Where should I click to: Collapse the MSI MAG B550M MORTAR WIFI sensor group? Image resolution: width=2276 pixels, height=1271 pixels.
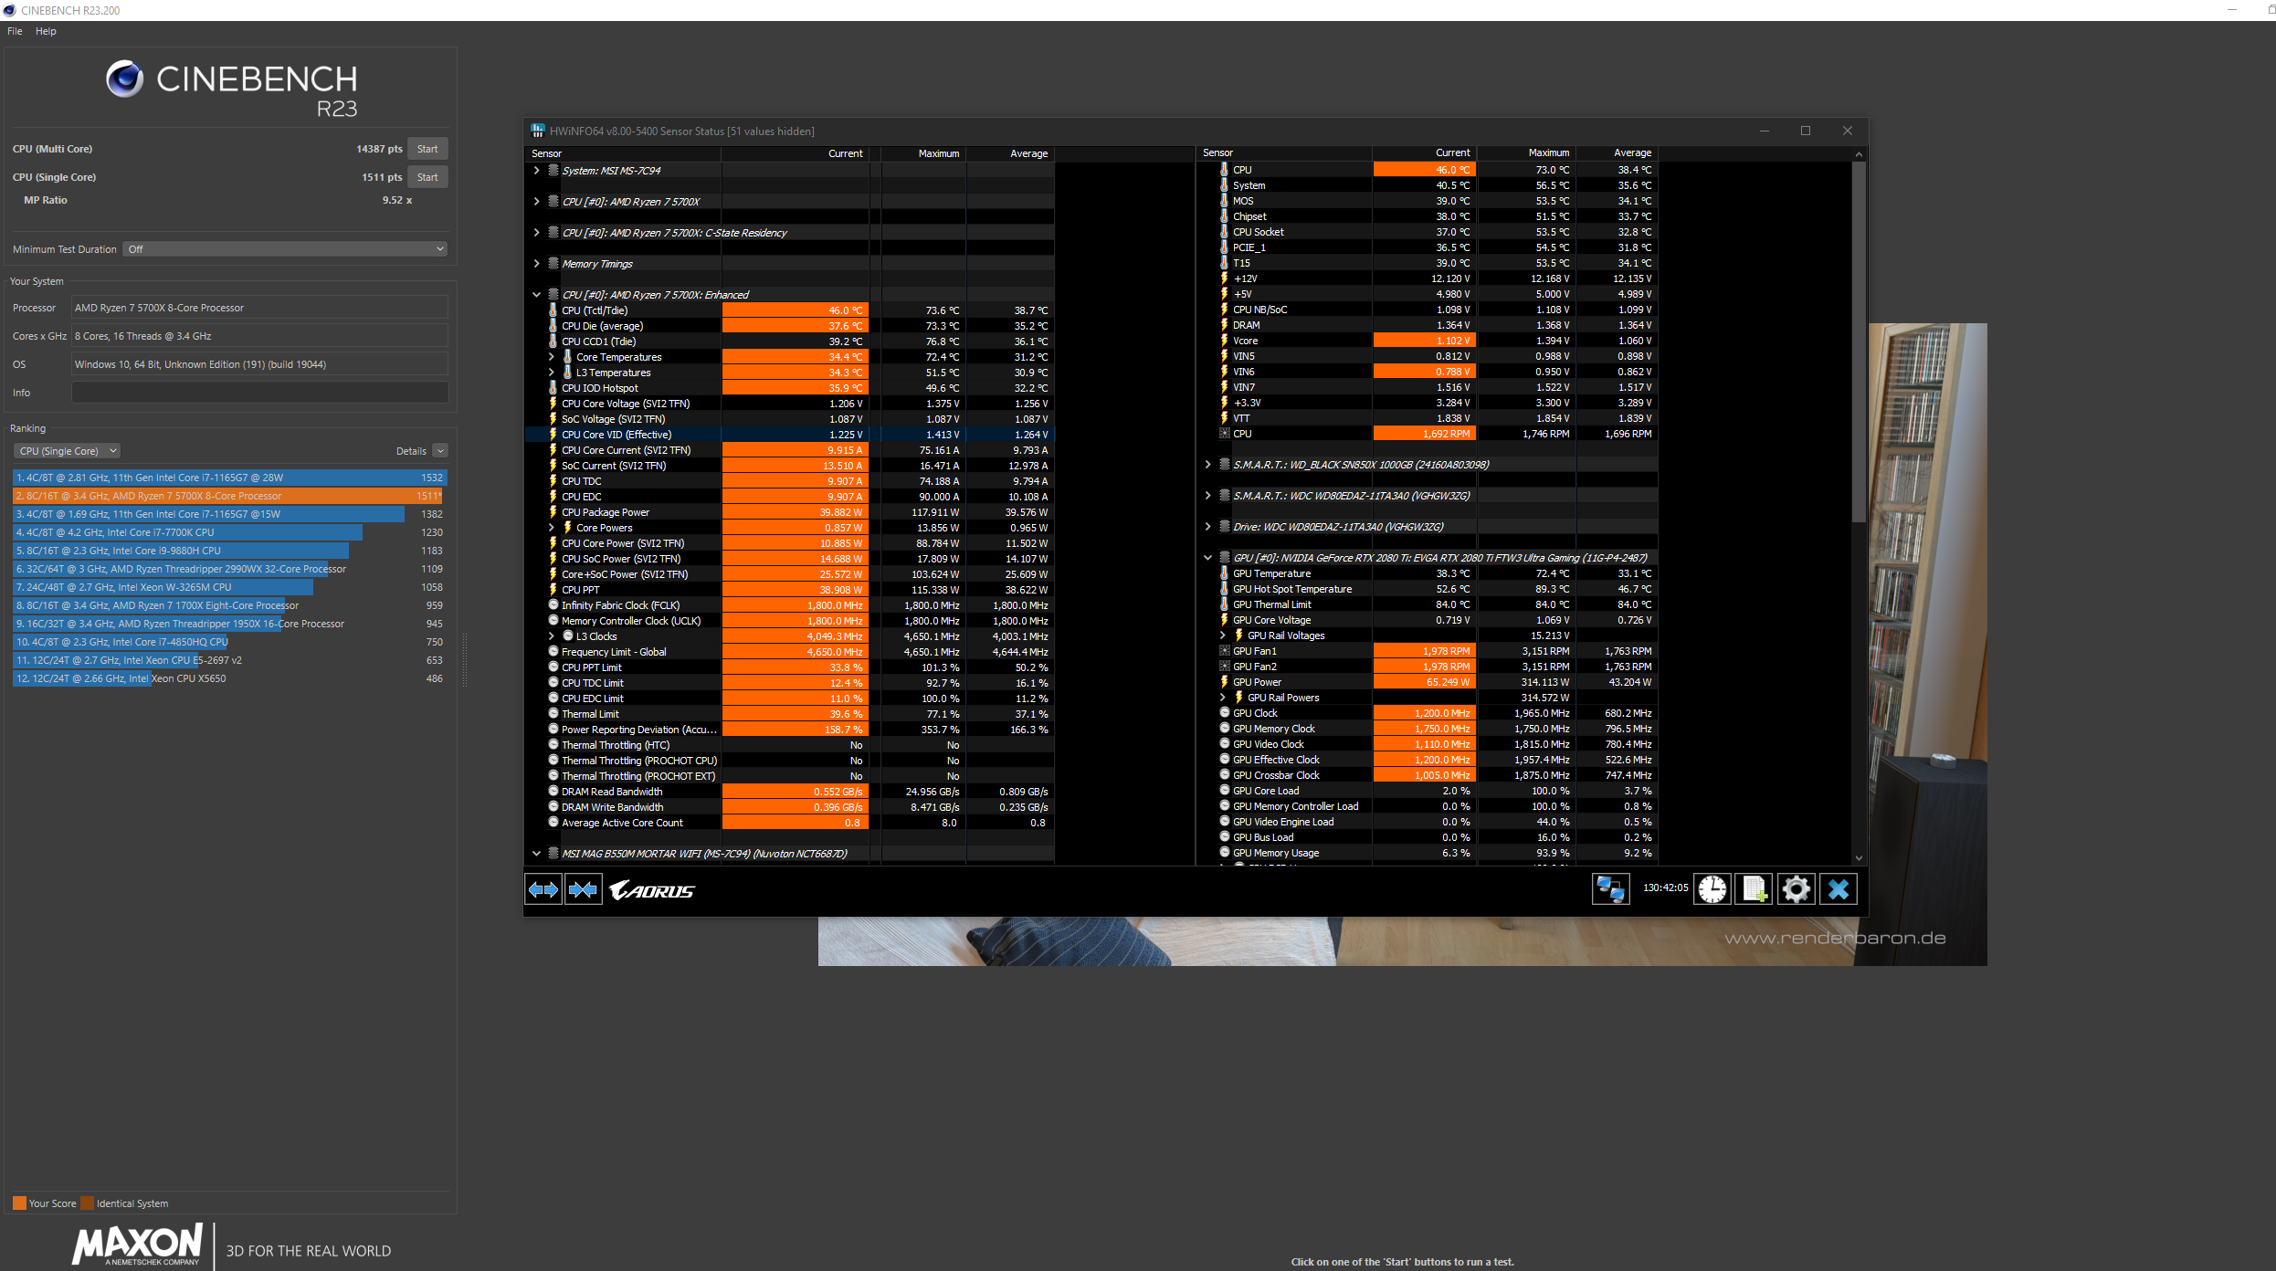pyautogui.click(x=536, y=854)
